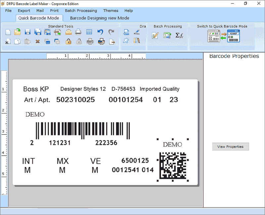Undo the last action
Screen dimensions: 265x215
click(99, 32)
